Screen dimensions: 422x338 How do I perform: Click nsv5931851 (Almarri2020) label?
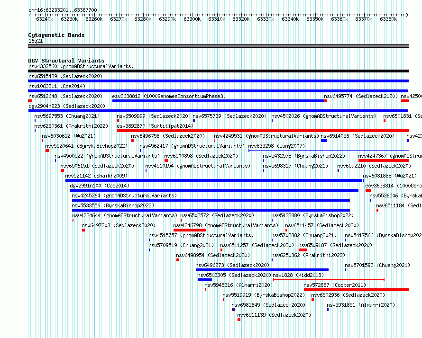pos(361,305)
